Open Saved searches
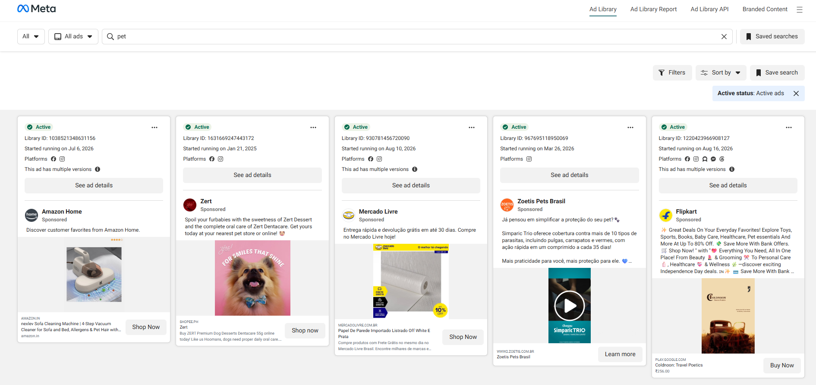816x385 pixels. click(x=772, y=37)
